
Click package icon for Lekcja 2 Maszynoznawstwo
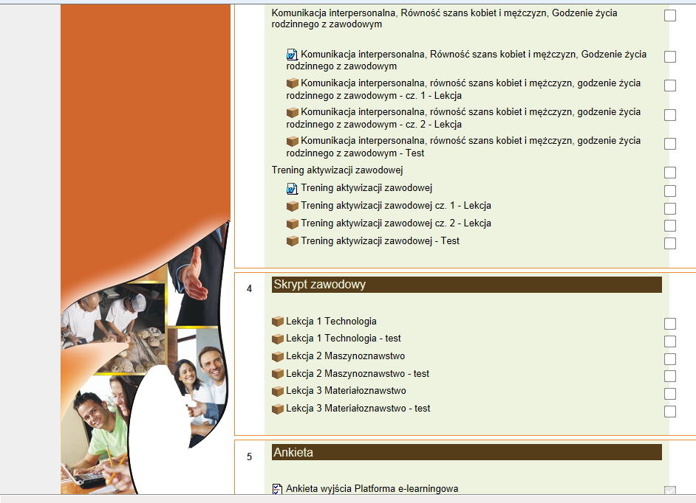coord(277,356)
